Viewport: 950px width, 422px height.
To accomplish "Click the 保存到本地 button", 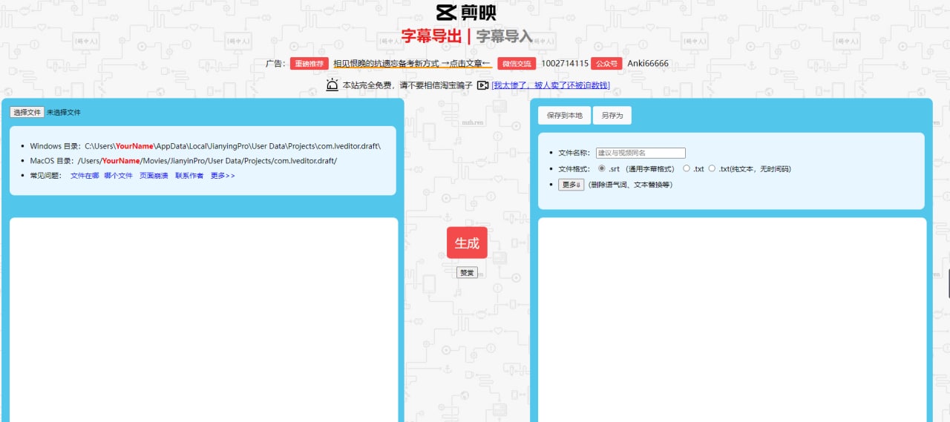I will pyautogui.click(x=564, y=116).
